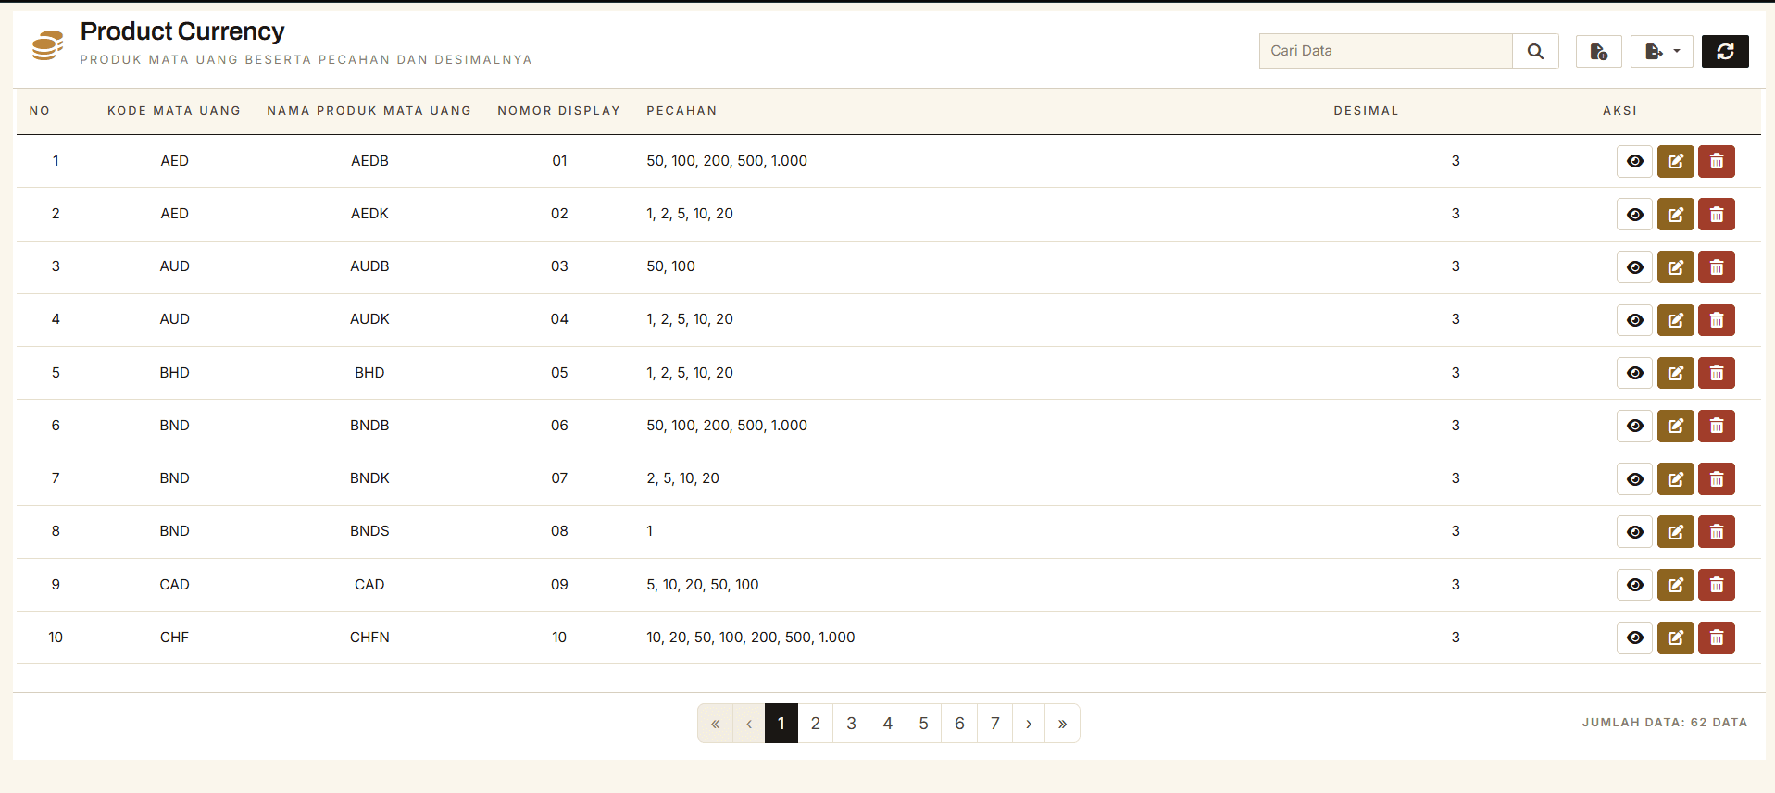Edit the BHD product row
Screen dimensions: 1775x793
coord(1676,373)
